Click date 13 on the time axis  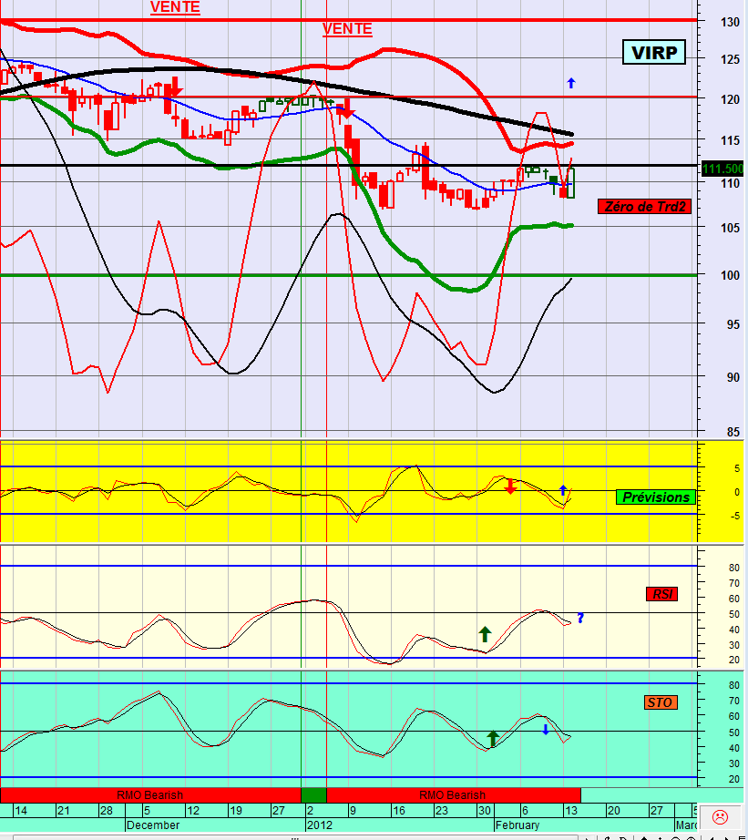[x=571, y=811]
